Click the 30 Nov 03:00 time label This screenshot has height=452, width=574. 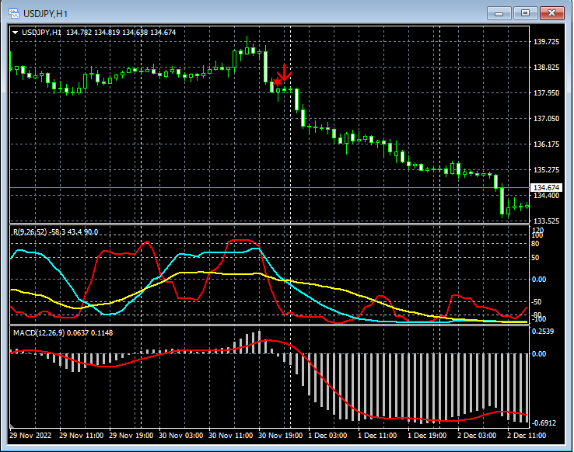pos(181,435)
